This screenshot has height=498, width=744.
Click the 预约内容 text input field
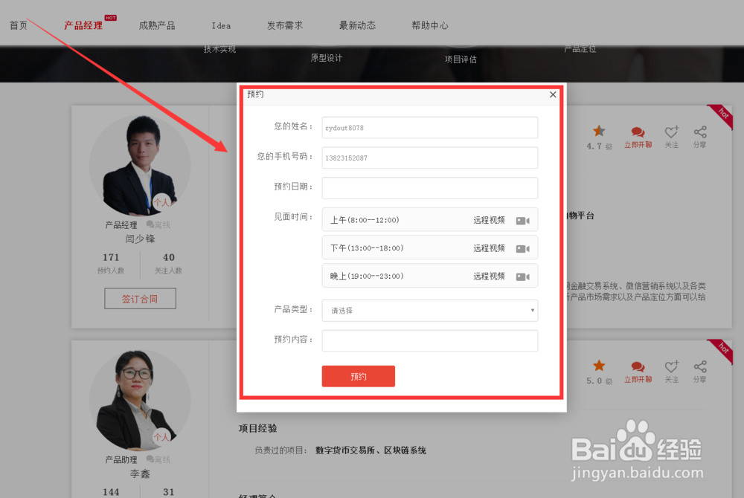click(430, 340)
